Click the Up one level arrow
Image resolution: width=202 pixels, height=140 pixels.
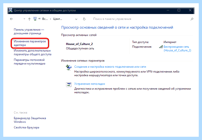(29, 19)
